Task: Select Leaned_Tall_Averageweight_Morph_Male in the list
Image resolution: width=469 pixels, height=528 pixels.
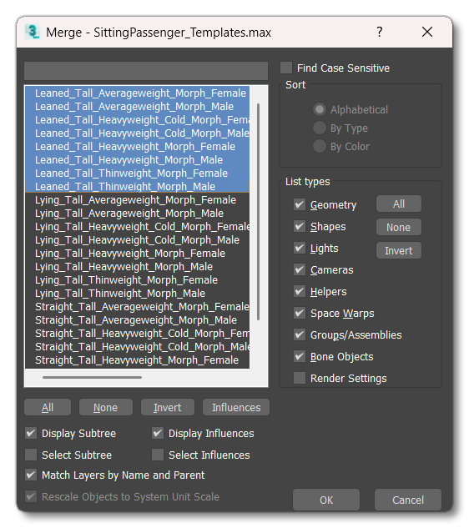Action: tap(138, 107)
